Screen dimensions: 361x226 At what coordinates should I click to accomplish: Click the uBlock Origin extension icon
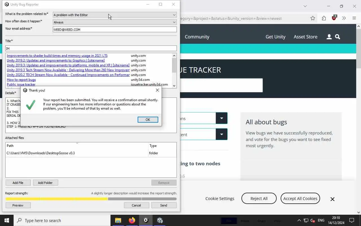tap(334, 18)
